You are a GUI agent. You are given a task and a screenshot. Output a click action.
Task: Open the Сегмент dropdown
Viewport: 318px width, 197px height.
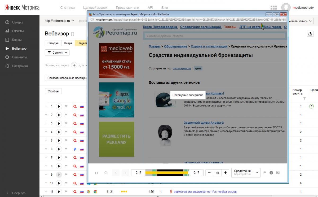(57, 53)
